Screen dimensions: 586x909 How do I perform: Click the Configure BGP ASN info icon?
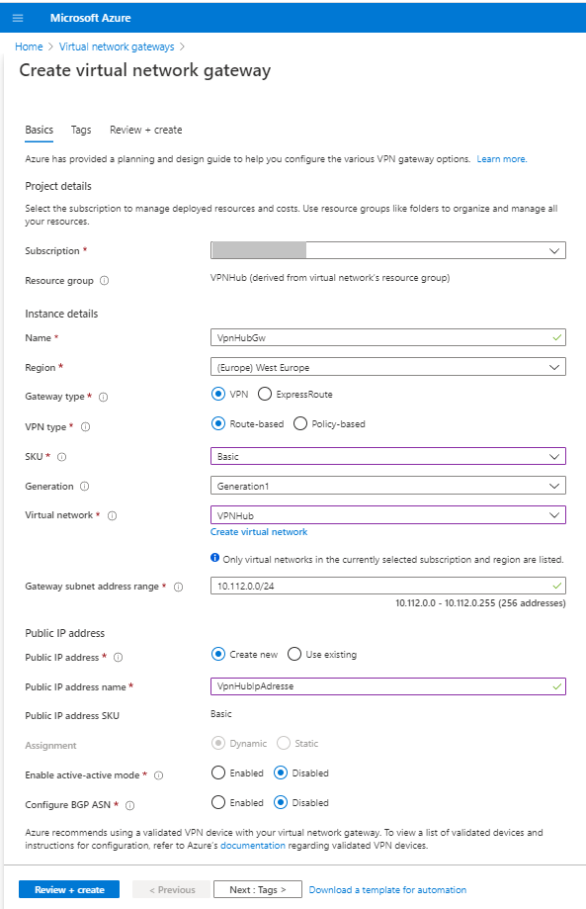[130, 805]
